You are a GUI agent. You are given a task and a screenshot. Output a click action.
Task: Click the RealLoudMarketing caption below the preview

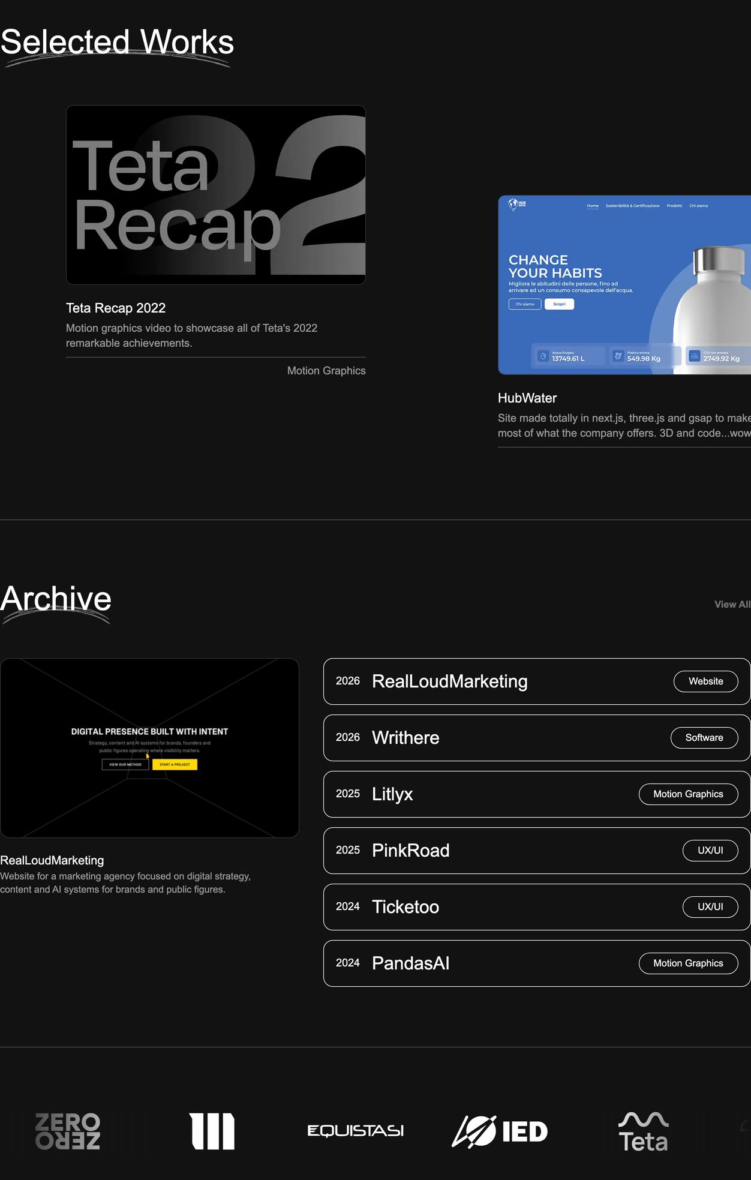click(x=52, y=860)
